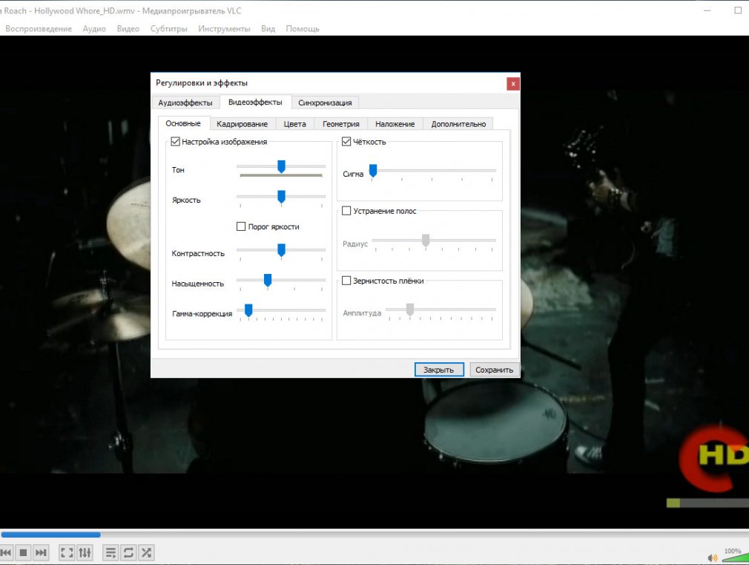Toggle Настройка изображения checkbox
Viewport: 749px width, 565px height.
pos(175,142)
